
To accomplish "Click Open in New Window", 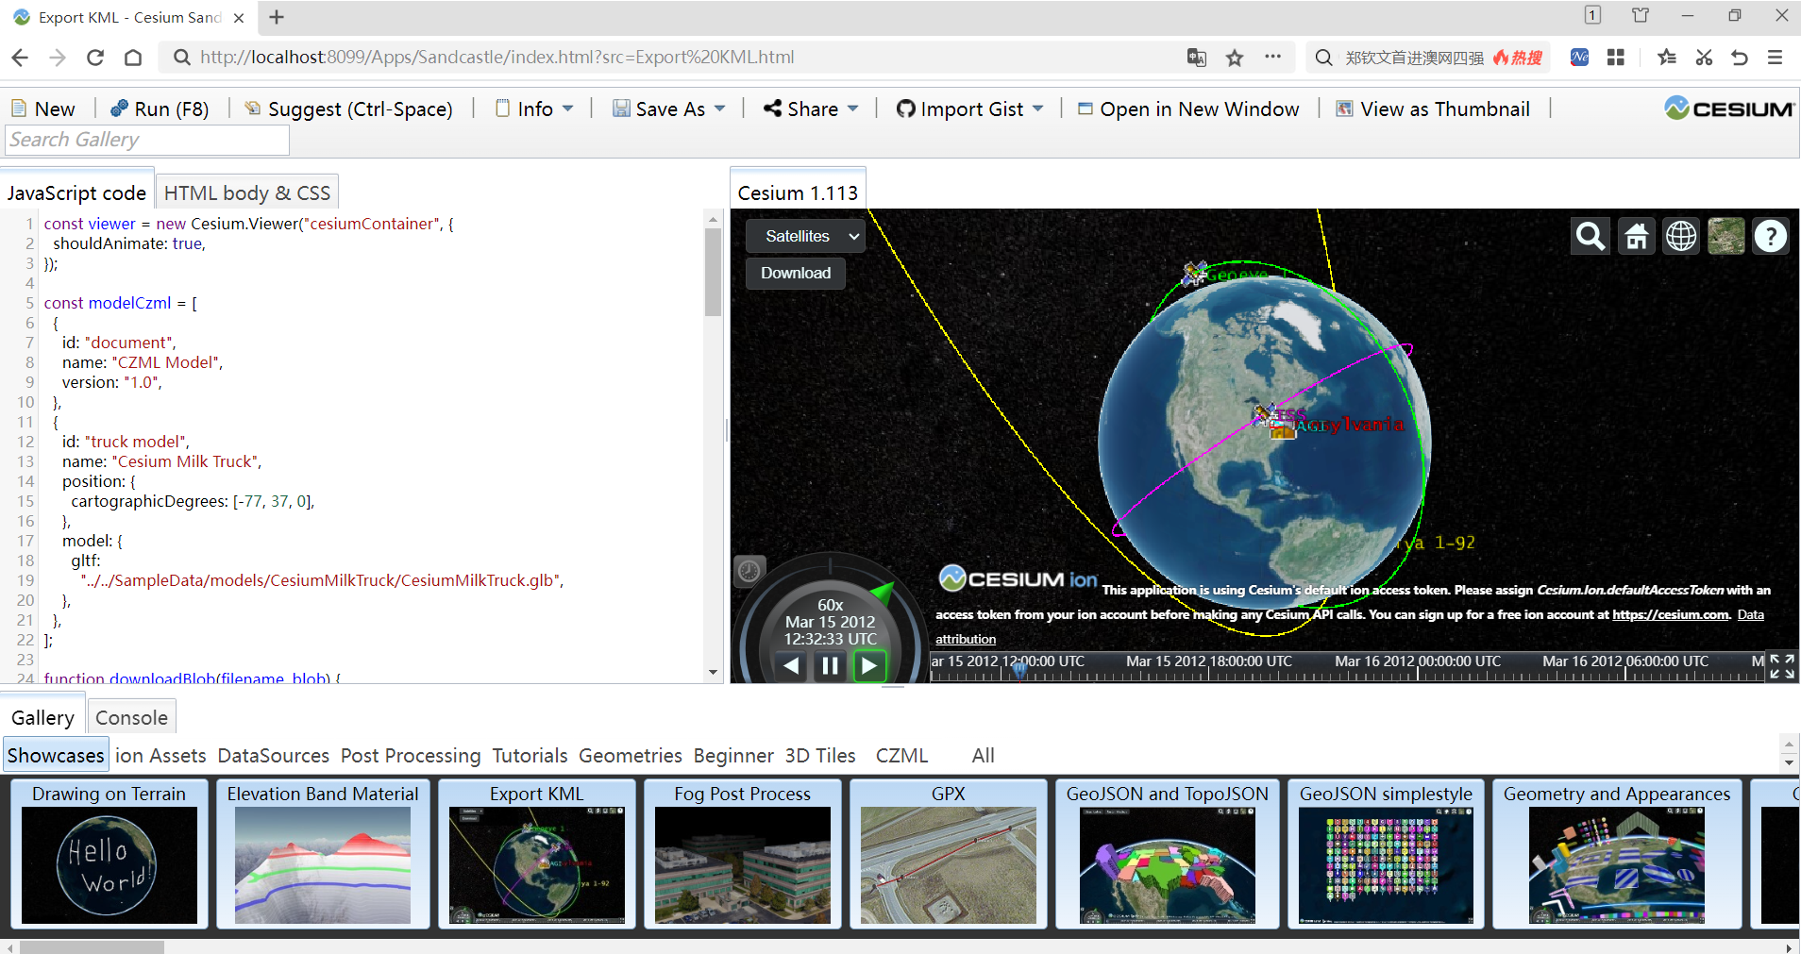I will point(1188,109).
